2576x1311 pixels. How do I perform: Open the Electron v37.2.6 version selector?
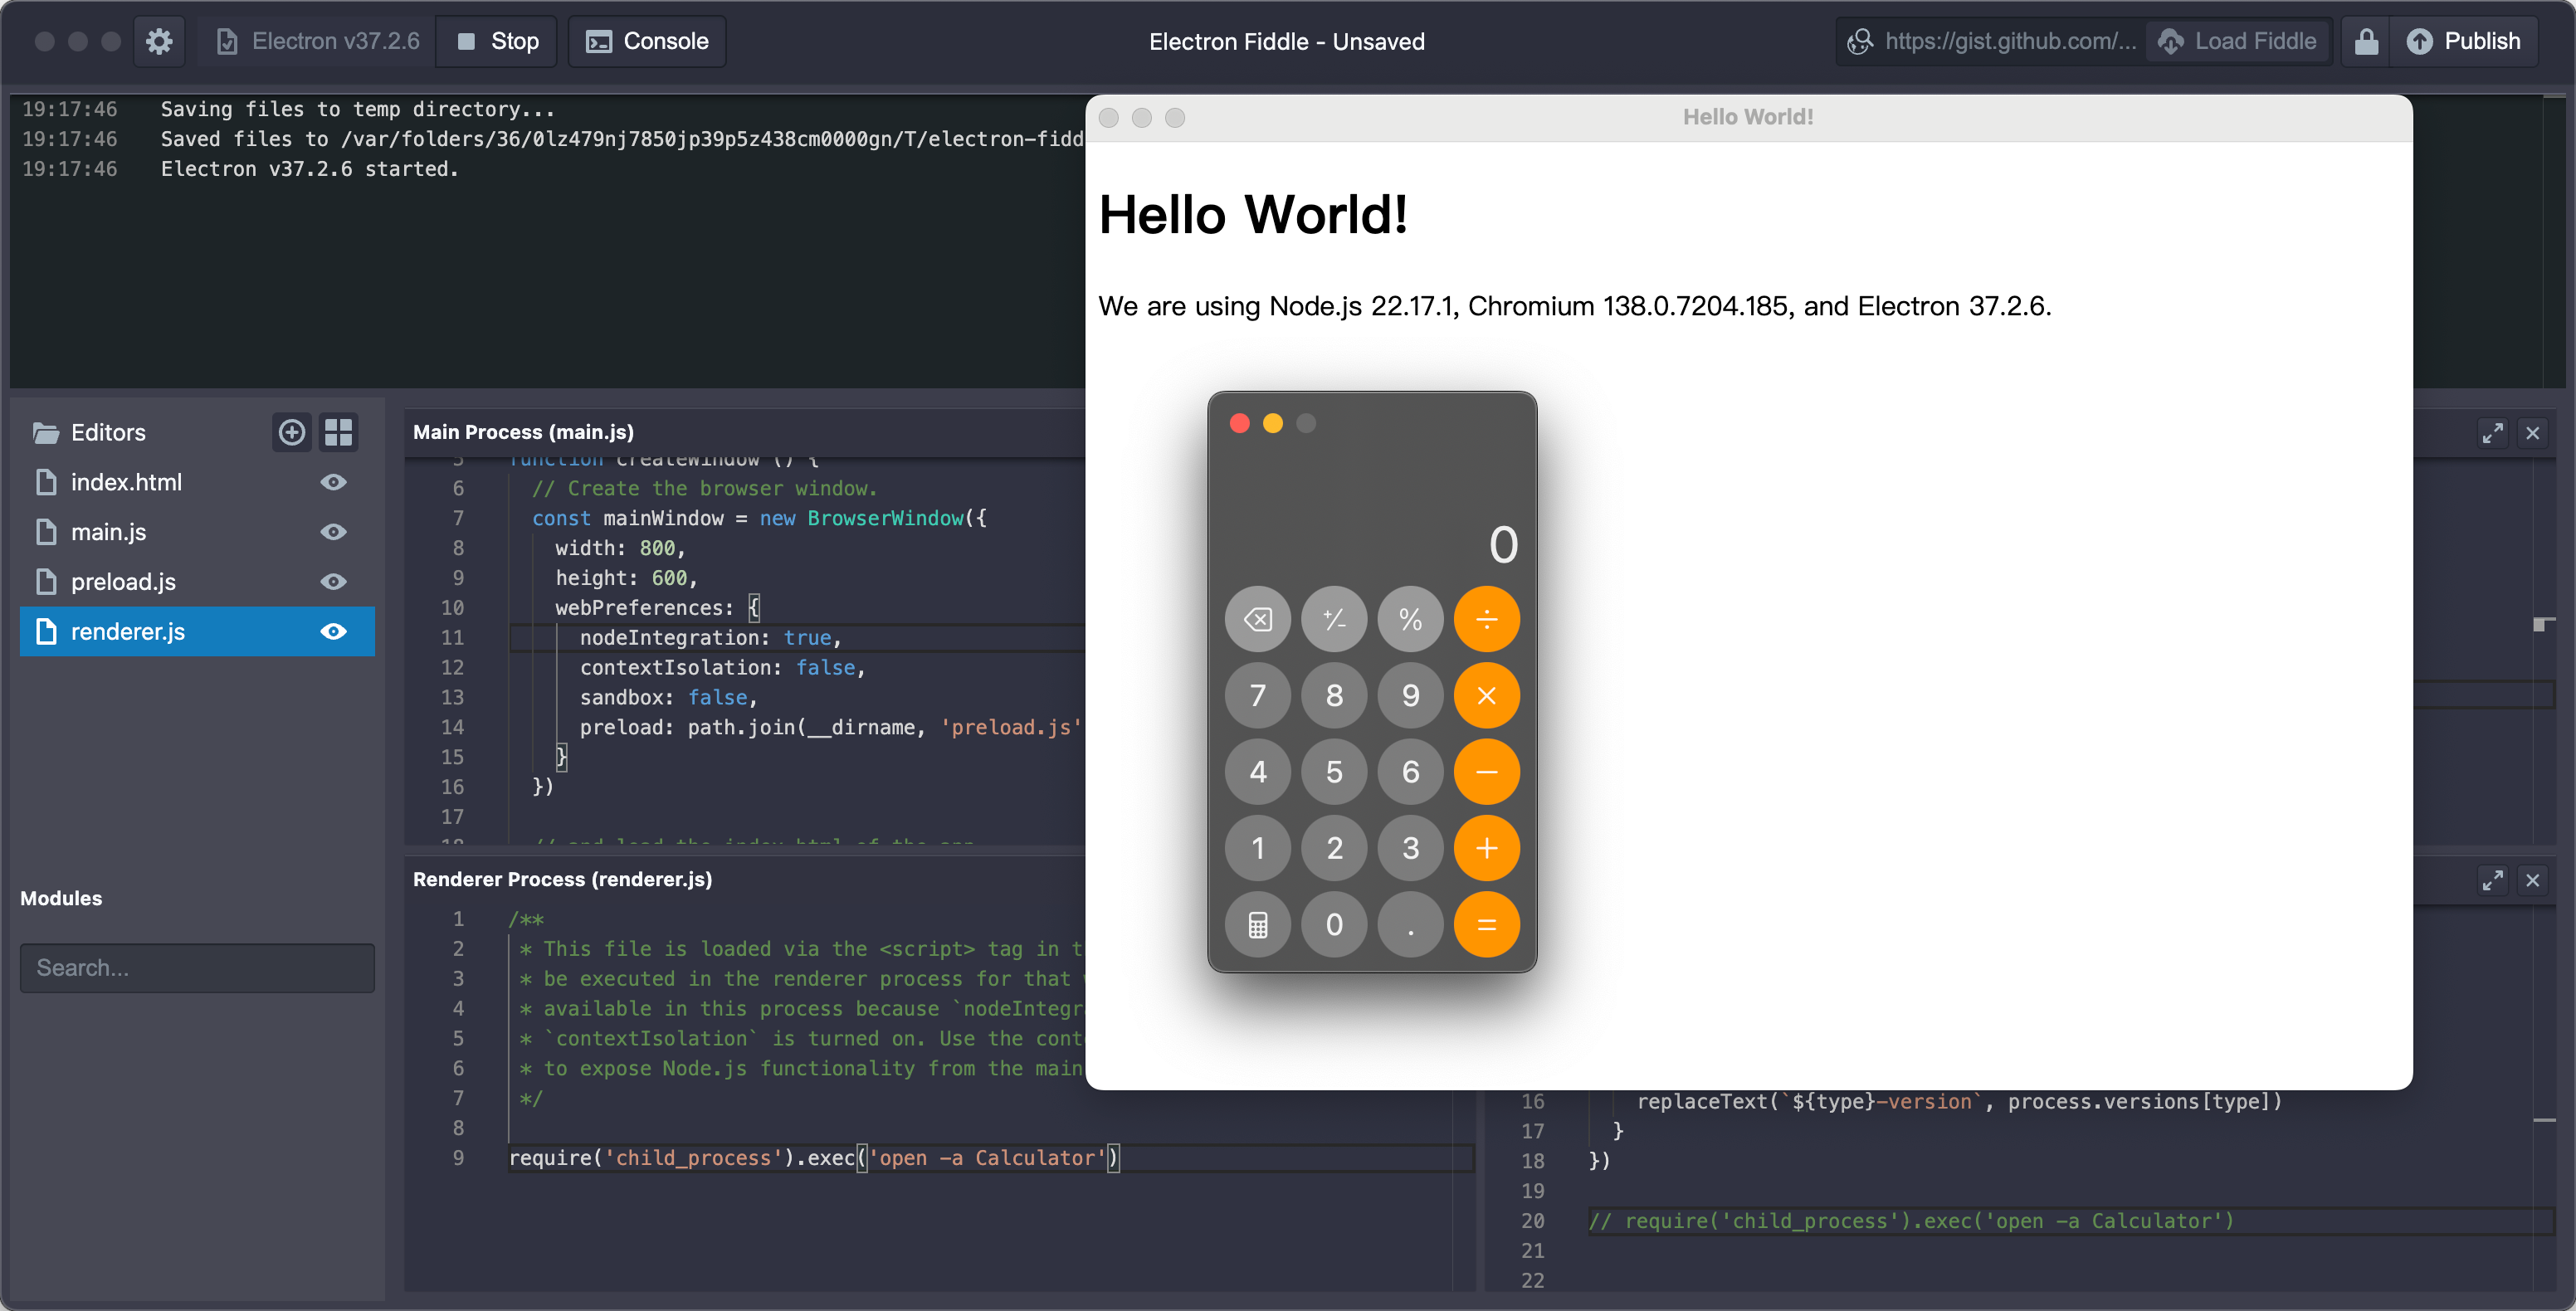[x=318, y=41]
